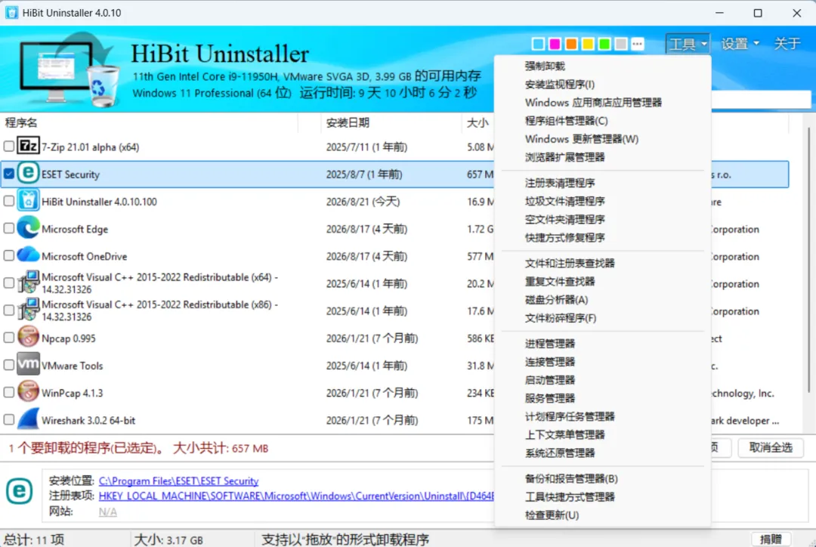Click the monitor and recycle bin logo
Viewport: 816px width, 547px height.
point(68,70)
